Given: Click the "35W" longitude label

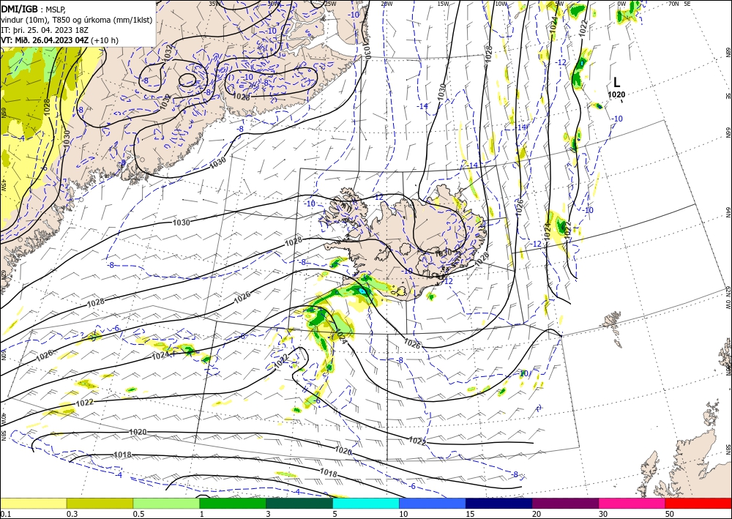Looking at the screenshot, I should pos(214,4).
